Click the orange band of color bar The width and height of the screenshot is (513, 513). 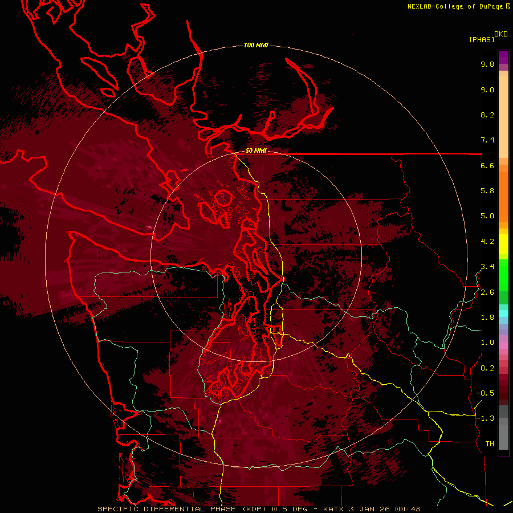[x=503, y=196]
